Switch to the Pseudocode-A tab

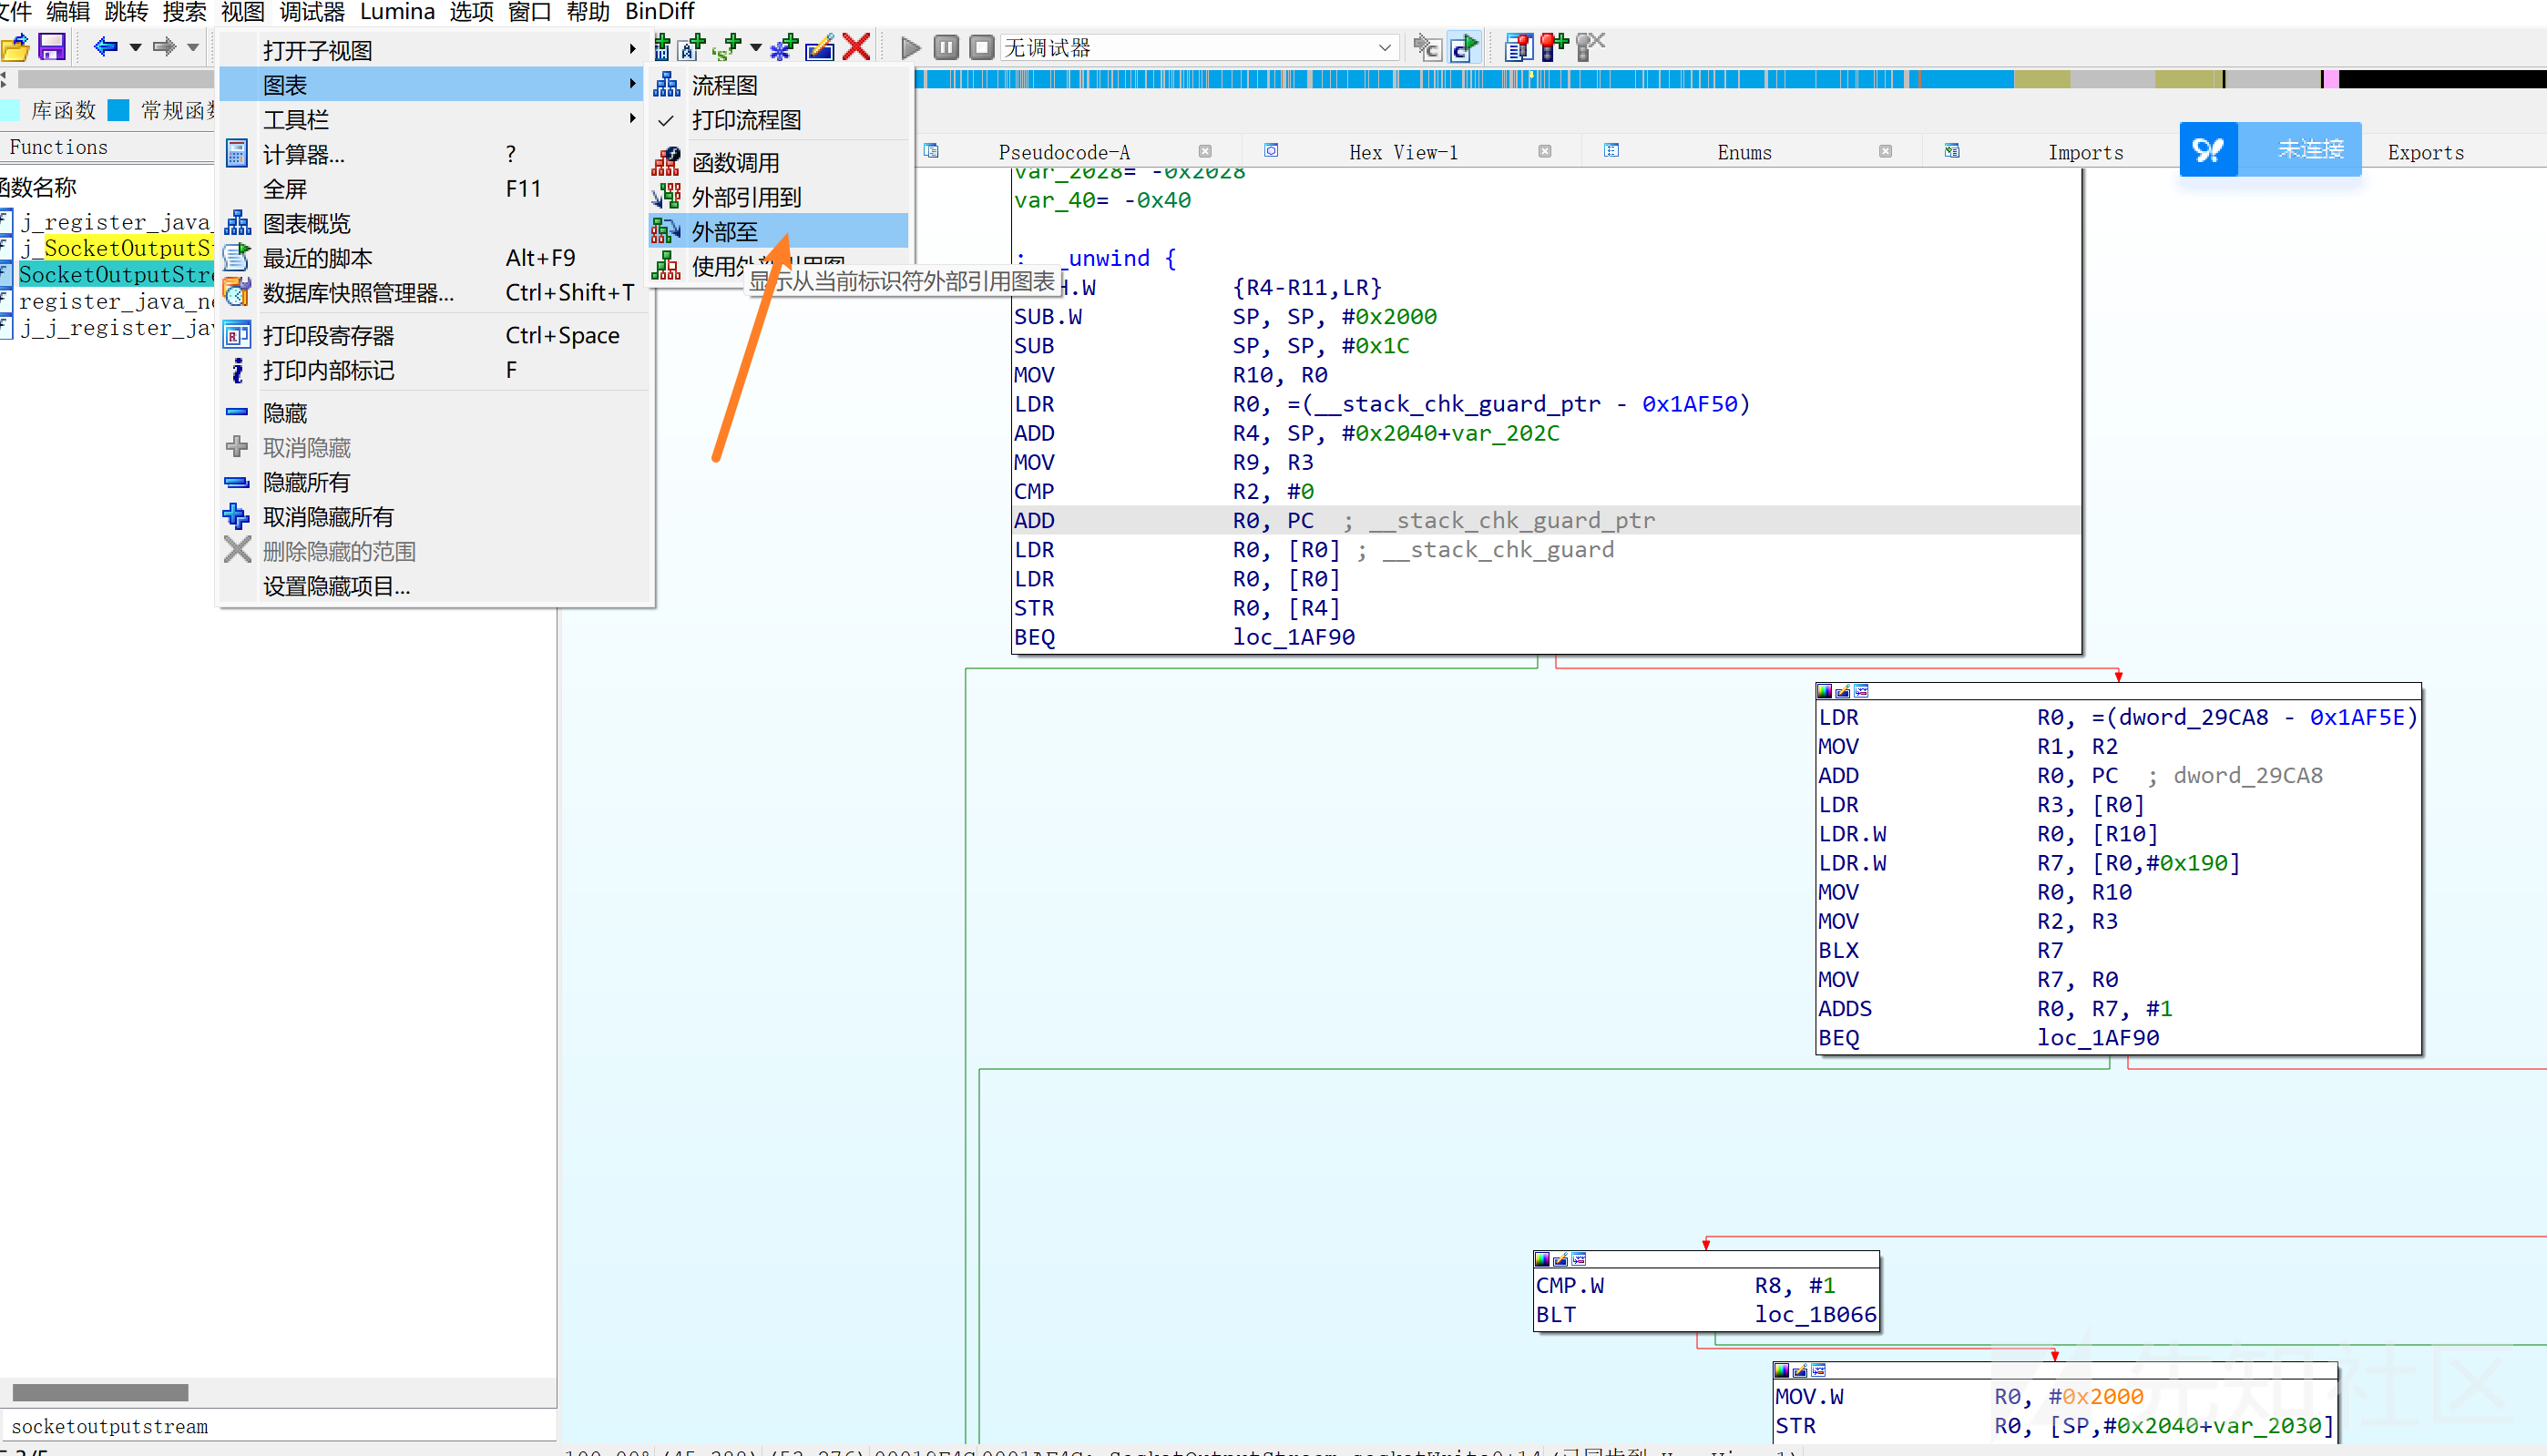1063,152
